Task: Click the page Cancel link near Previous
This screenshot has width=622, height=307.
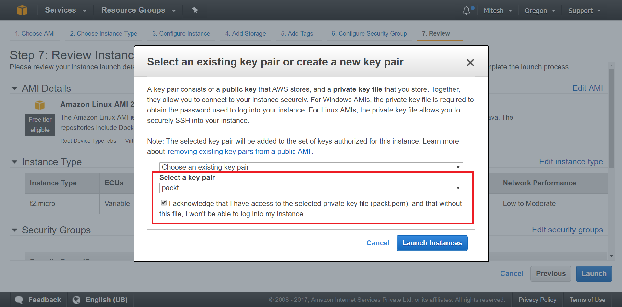Action: pos(512,274)
